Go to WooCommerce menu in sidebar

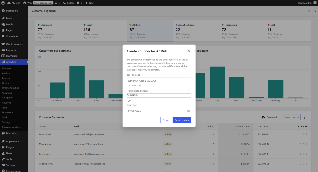(x=14, y=44)
